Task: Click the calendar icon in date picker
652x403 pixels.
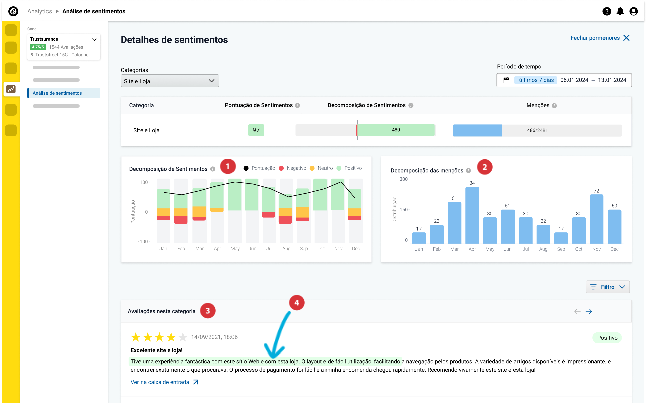Action: [506, 80]
